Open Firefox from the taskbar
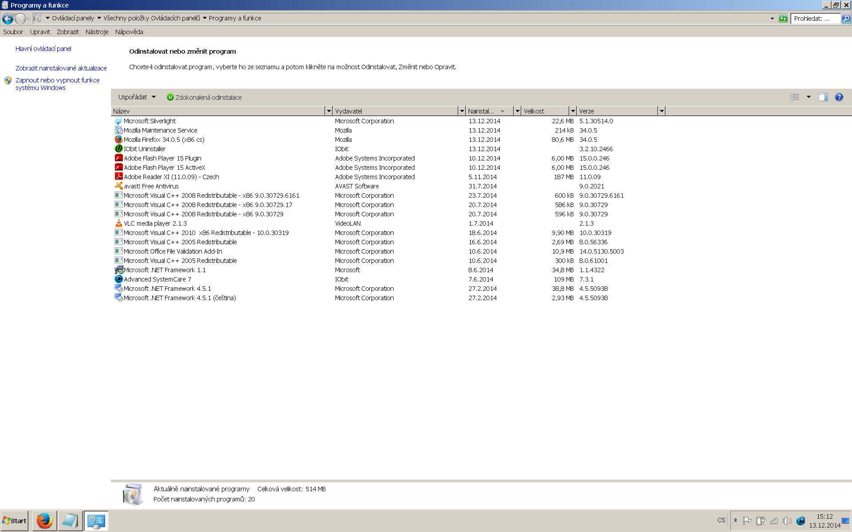Screen dimensions: 852x532 [x=44, y=521]
